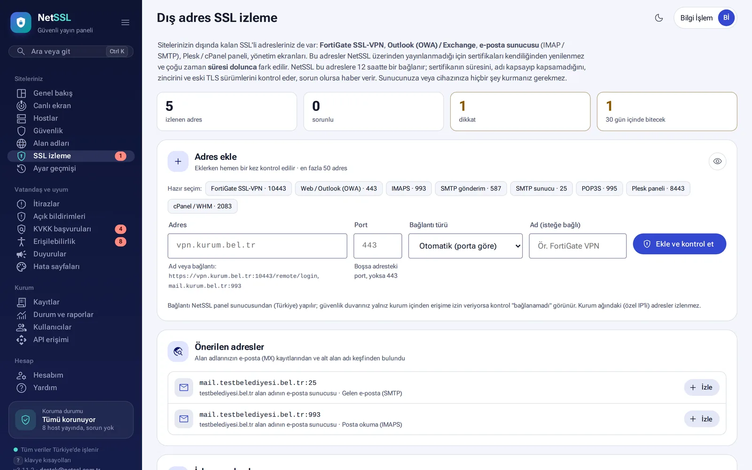
Task: Open Genel bakış in sidebar
Action: pos(71,93)
